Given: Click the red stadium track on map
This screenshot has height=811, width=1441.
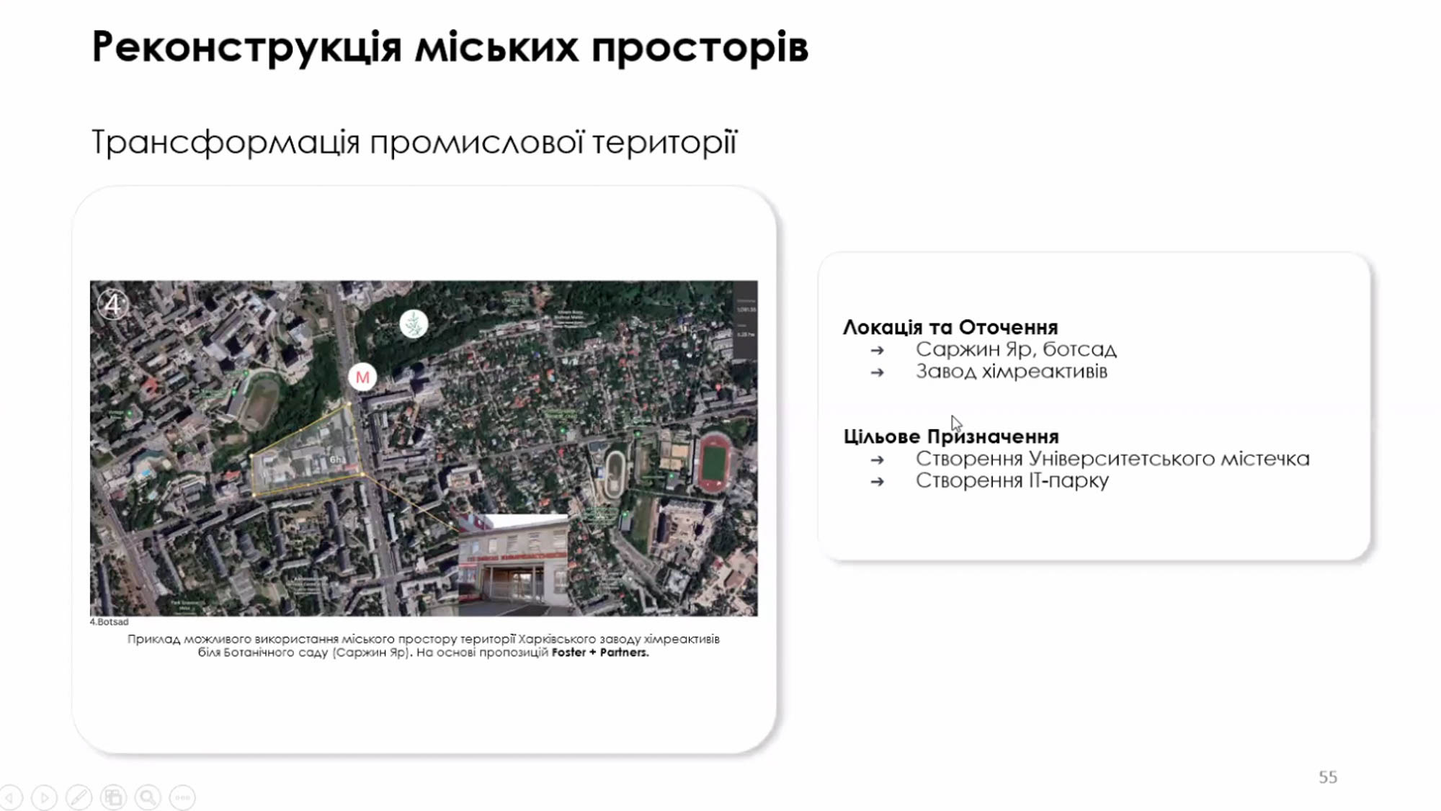Looking at the screenshot, I should pyautogui.click(x=714, y=462).
